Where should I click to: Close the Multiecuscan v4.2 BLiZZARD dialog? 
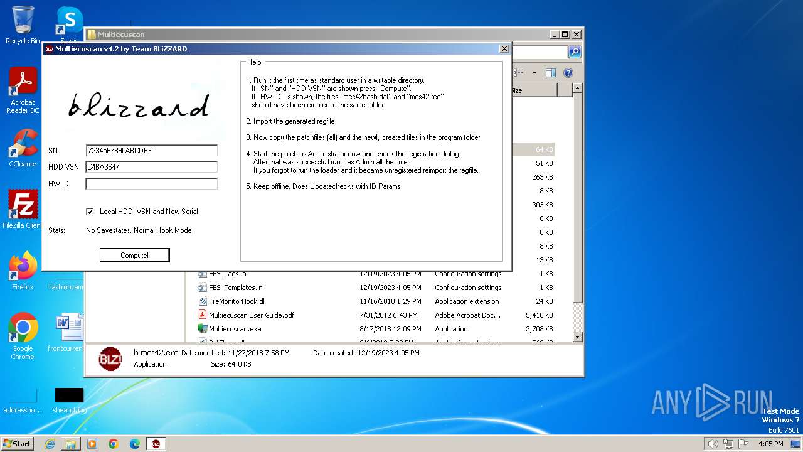pos(504,48)
